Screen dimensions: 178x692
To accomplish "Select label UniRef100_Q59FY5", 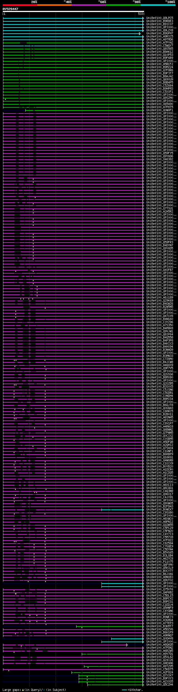I will 160,153.
